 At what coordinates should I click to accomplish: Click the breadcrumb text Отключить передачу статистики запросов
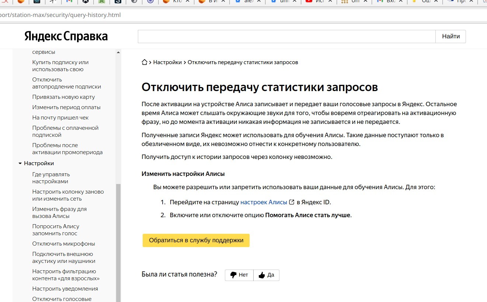point(243,62)
